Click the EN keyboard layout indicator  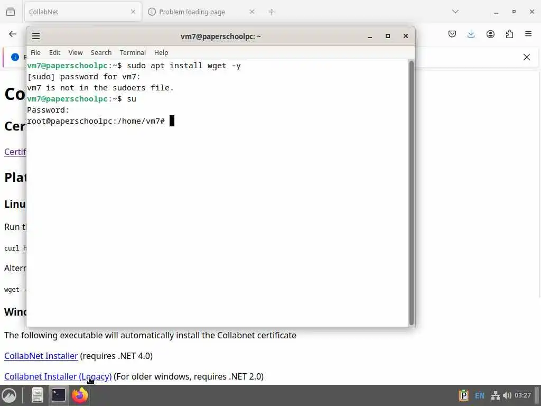coord(480,395)
